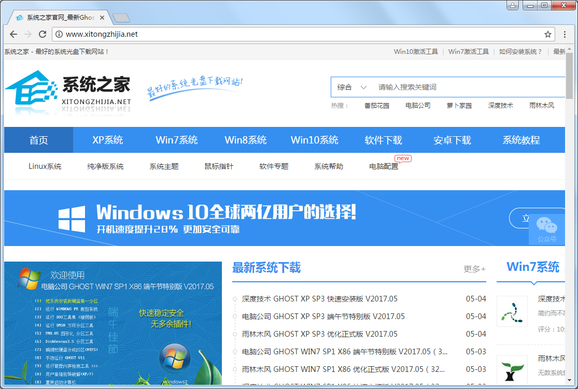Screen dimensions: 578x389
Task: Click the Windows logo in the banner
Action: pyautogui.click(x=72, y=219)
